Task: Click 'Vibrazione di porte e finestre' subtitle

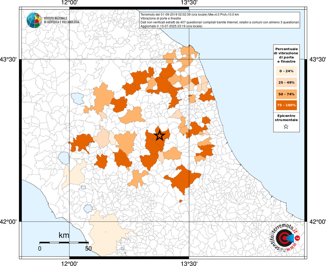Action: click(161, 18)
